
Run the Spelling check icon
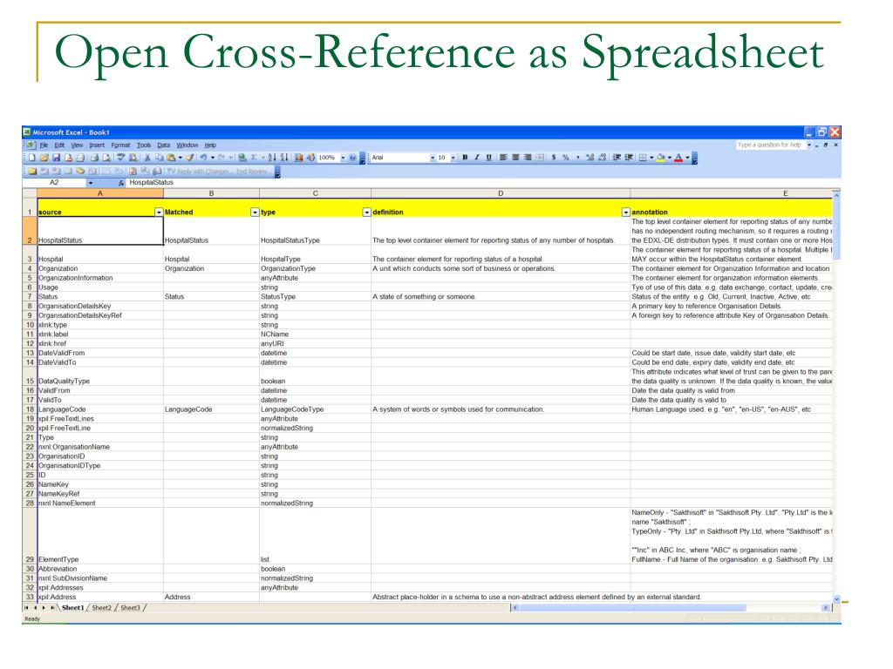pos(120,158)
